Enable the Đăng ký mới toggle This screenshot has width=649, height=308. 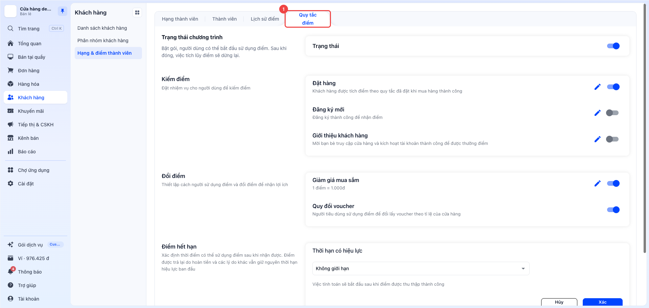point(612,113)
